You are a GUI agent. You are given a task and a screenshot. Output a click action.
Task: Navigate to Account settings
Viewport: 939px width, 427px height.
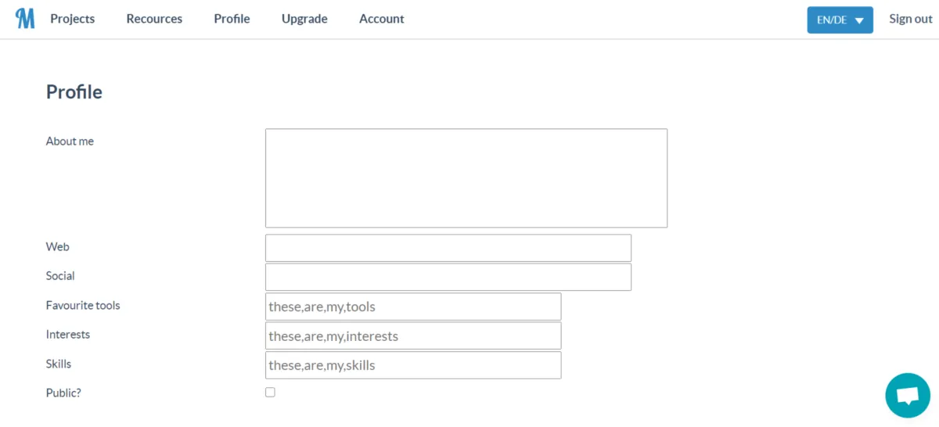point(381,19)
